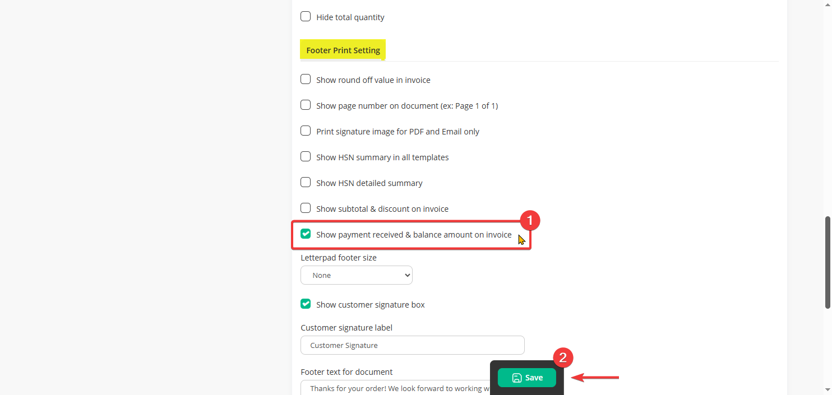Click the floppy disk icon in Save
The height and width of the screenshot is (395, 832).
point(517,378)
